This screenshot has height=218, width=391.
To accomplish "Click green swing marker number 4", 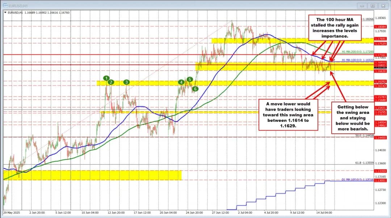I will coord(181,82).
